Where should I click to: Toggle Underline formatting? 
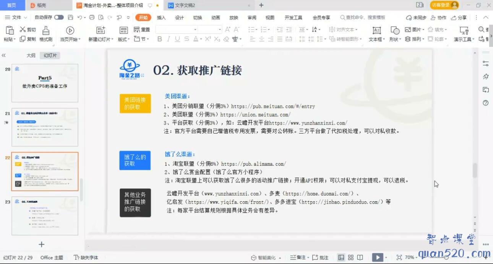(x=177, y=39)
